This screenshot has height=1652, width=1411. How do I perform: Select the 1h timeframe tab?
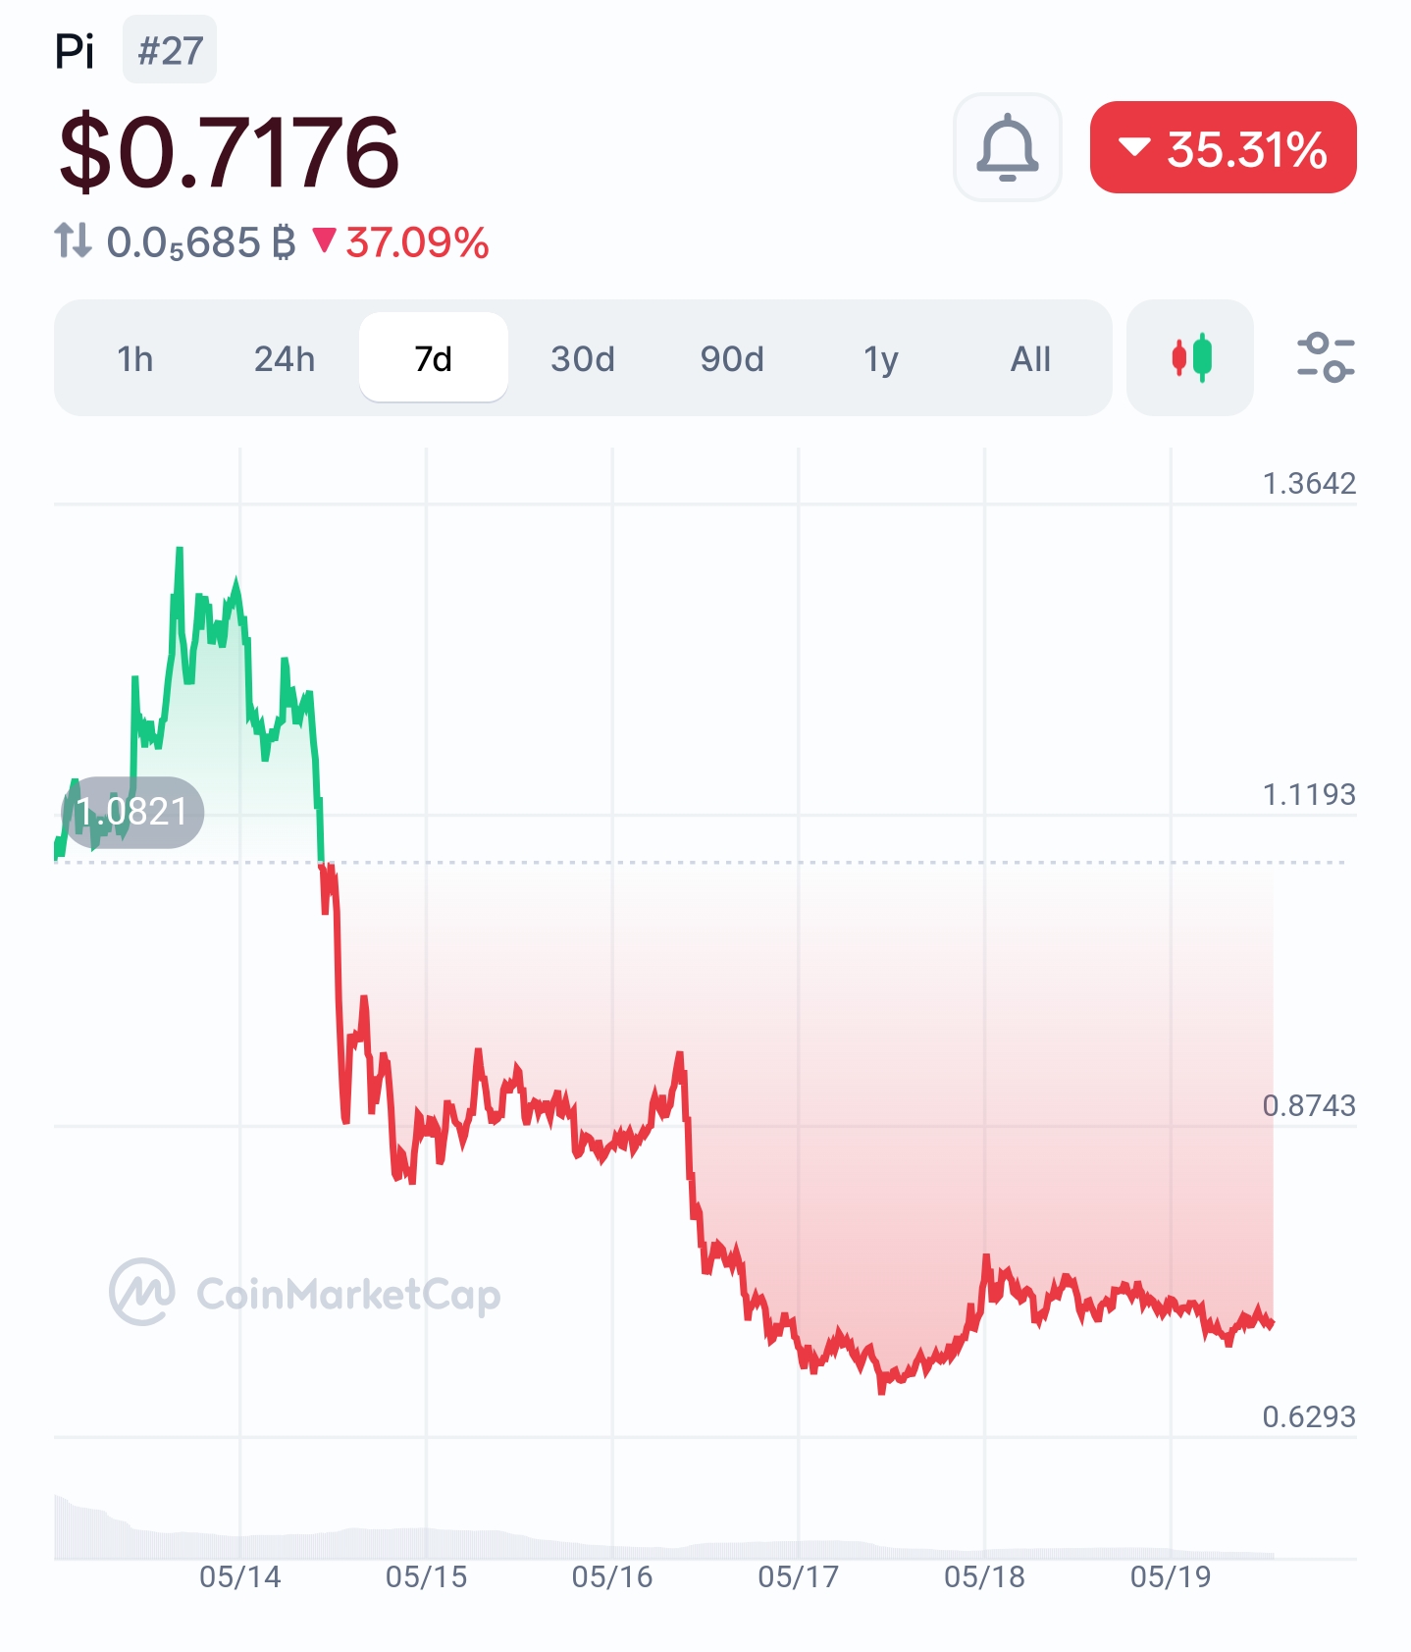tap(135, 358)
